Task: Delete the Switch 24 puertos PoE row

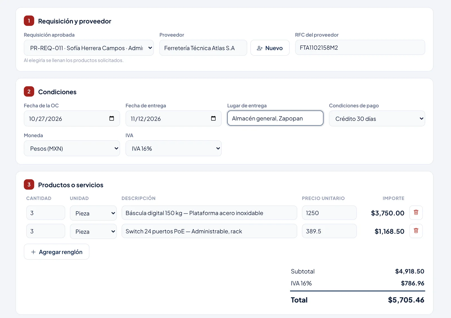Action: coord(416,231)
